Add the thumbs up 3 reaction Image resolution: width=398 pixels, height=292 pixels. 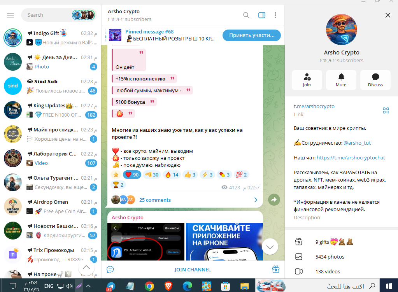tap(190, 175)
